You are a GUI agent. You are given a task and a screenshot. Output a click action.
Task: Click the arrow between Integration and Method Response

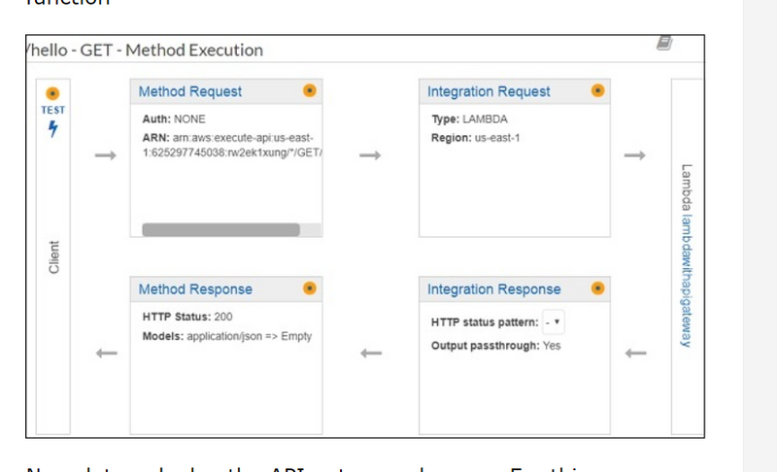click(x=370, y=354)
